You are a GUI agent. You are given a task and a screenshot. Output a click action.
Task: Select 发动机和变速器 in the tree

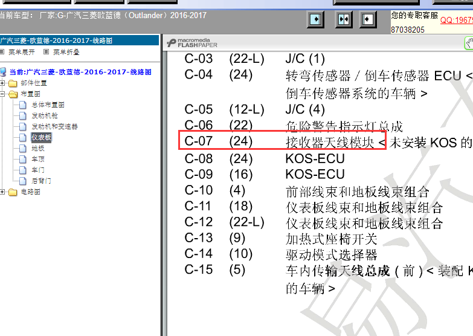[54, 127]
